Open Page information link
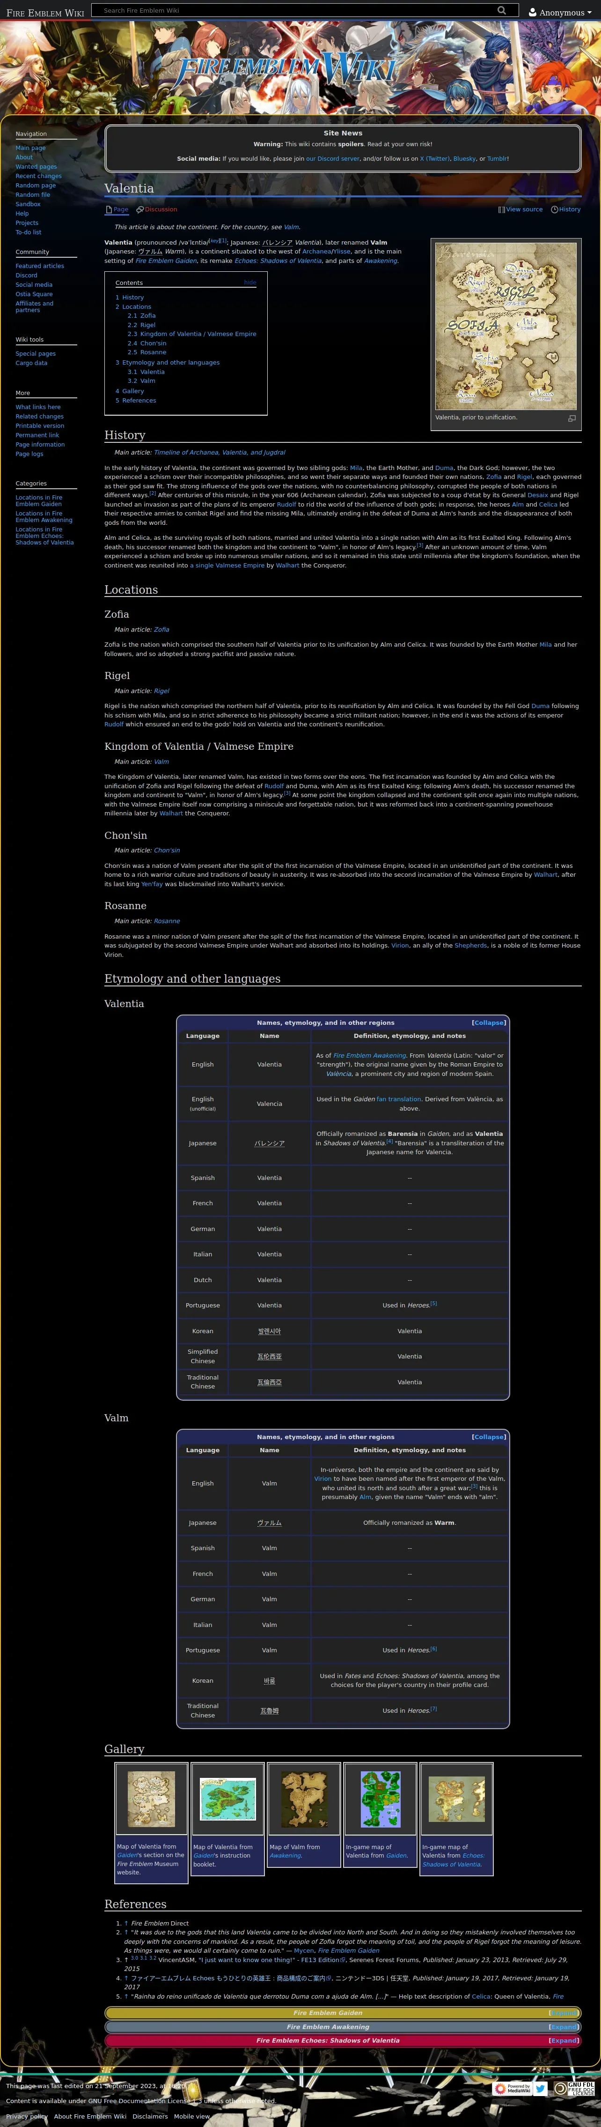 pos(40,444)
